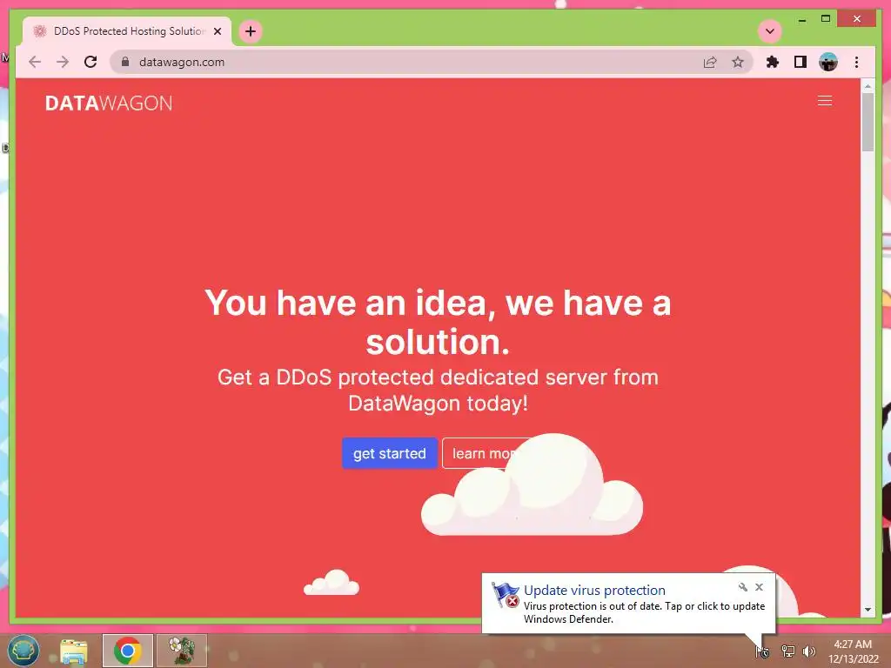Click the get started button
891x668 pixels.
pyautogui.click(x=389, y=453)
